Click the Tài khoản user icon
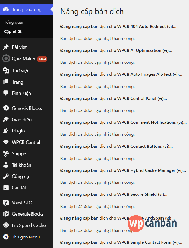This screenshot has height=248, width=189. [x=6, y=165]
